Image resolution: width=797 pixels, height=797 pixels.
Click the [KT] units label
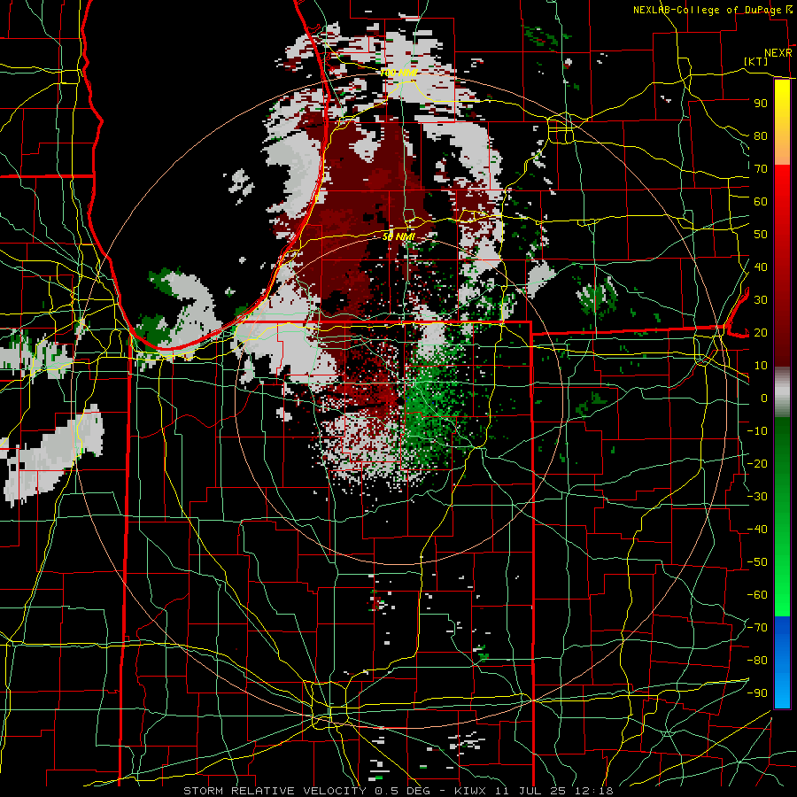(x=756, y=61)
